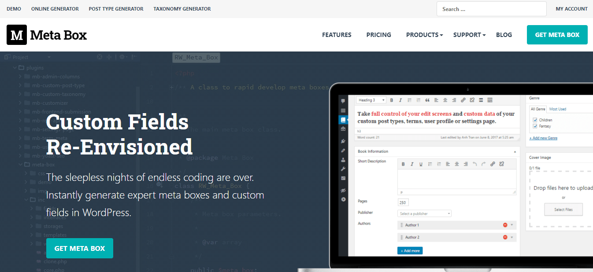Image resolution: width=593 pixels, height=272 pixels.
Task: Click the hero Get Meta Box button
Action: pyautogui.click(x=80, y=248)
